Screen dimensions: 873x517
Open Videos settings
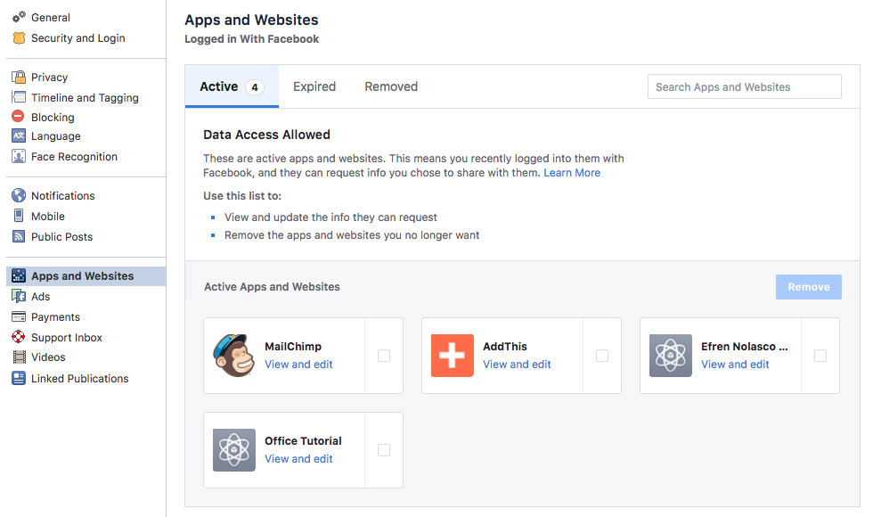click(x=48, y=357)
